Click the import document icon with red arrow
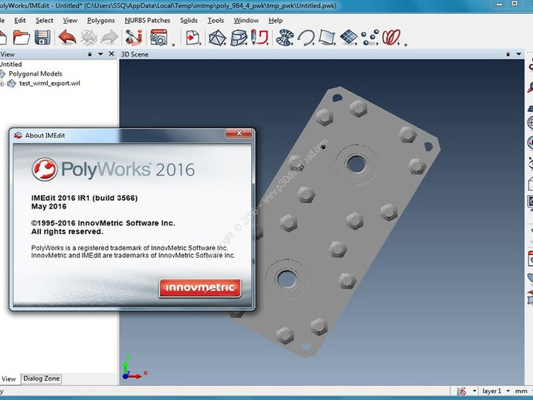The width and height of the screenshot is (533, 400). (x=193, y=37)
